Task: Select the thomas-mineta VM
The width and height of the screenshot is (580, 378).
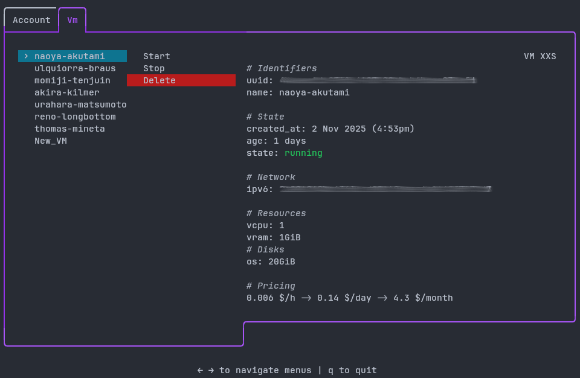Action: click(69, 129)
